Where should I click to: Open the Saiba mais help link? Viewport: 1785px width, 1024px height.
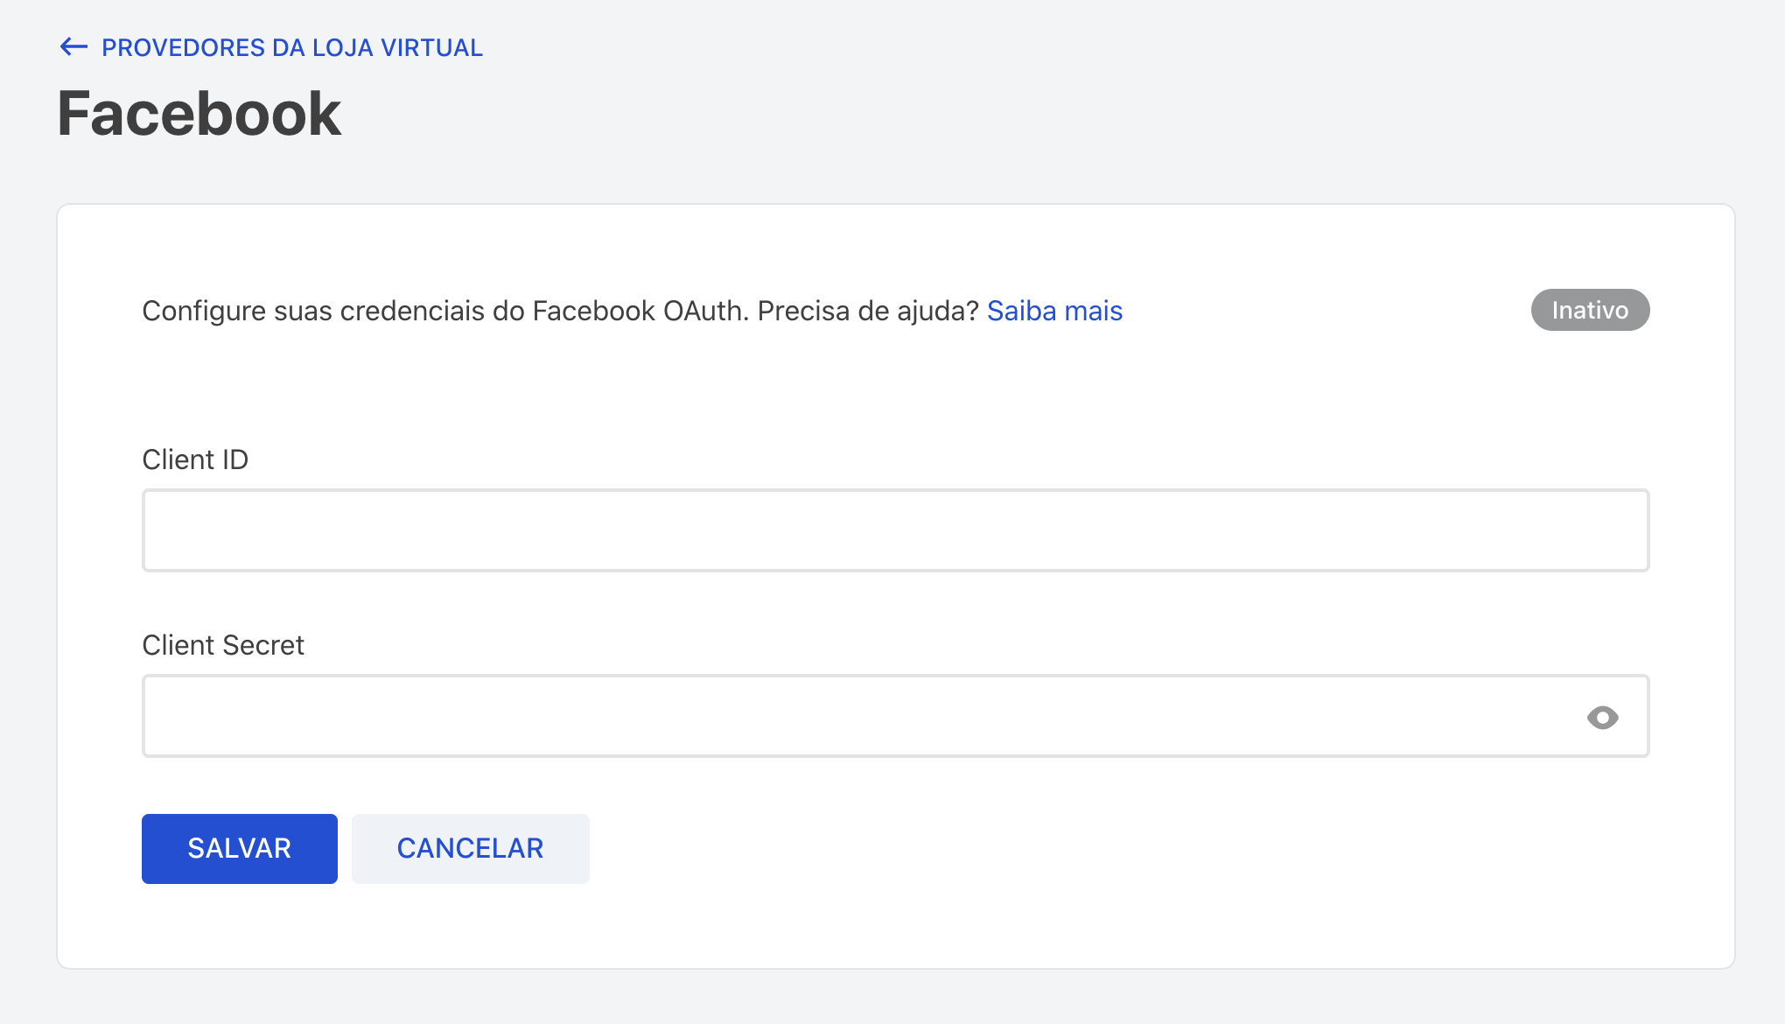[1054, 311]
